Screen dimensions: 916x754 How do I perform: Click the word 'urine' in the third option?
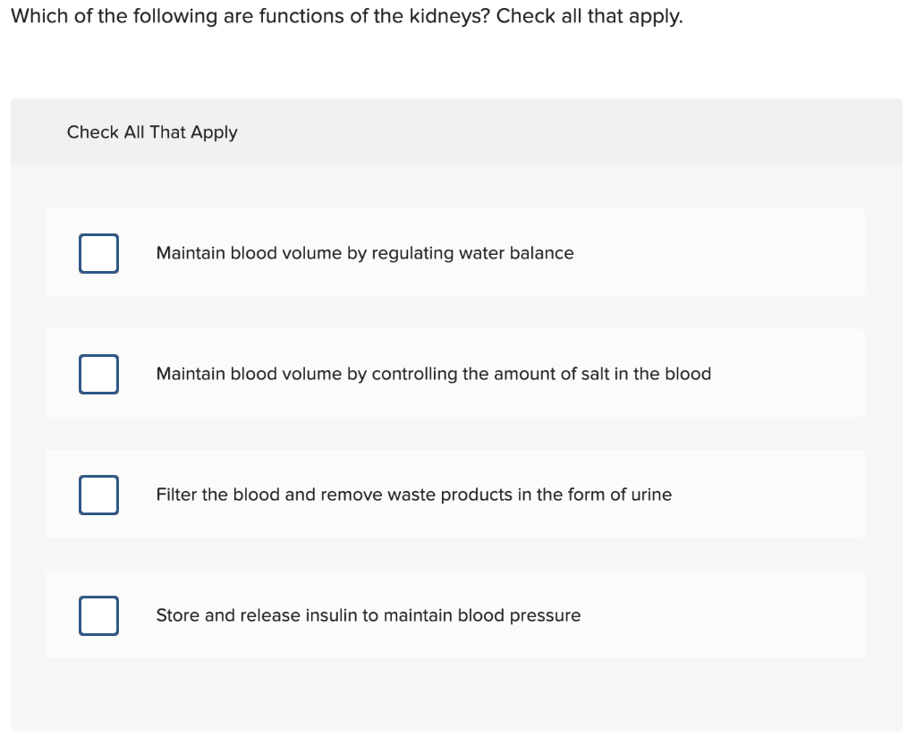click(651, 495)
